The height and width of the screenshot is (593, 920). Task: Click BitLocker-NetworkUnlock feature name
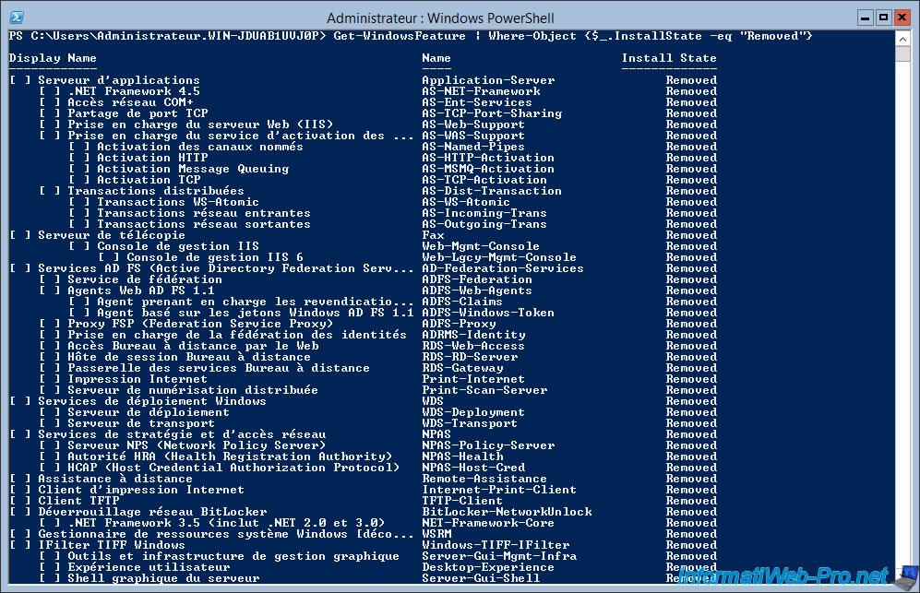coord(507,512)
